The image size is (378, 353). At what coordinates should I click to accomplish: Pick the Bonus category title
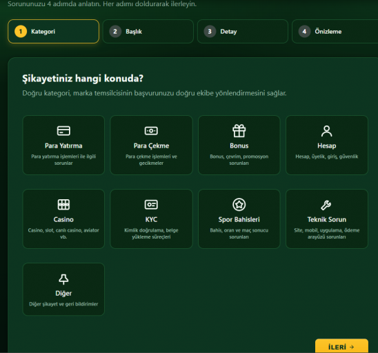(x=239, y=145)
